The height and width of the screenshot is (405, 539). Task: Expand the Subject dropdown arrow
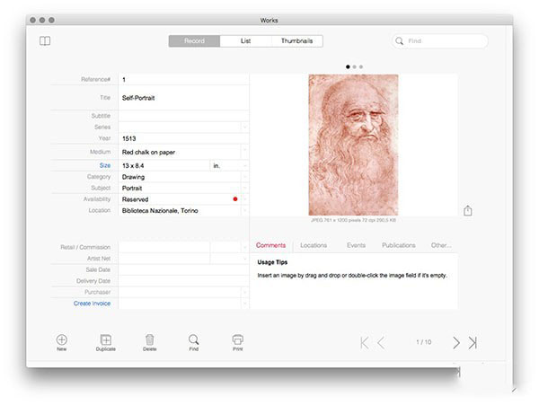click(244, 188)
